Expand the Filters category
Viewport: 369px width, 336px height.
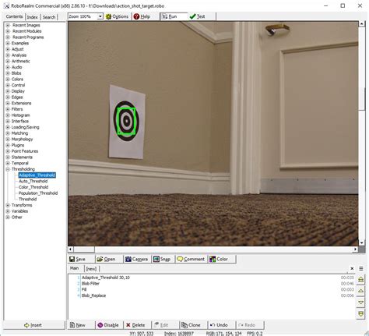pos(8,109)
